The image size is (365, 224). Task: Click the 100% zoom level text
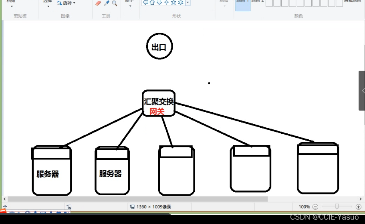tap(304, 207)
